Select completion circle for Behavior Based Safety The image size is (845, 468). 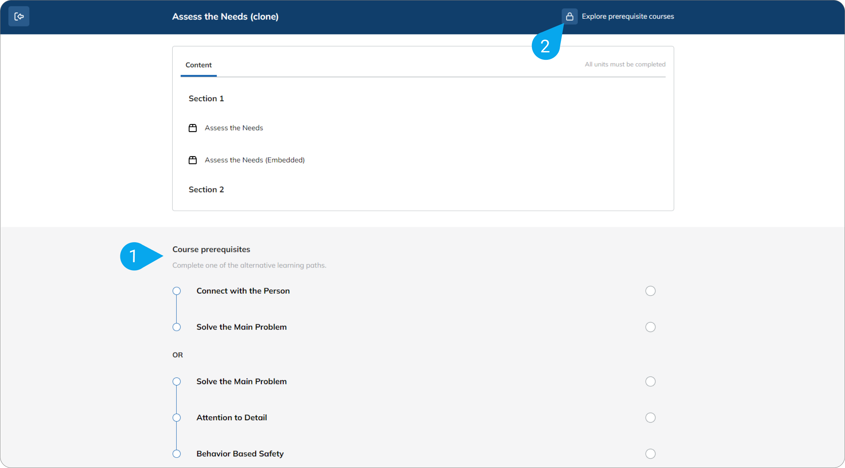click(650, 454)
